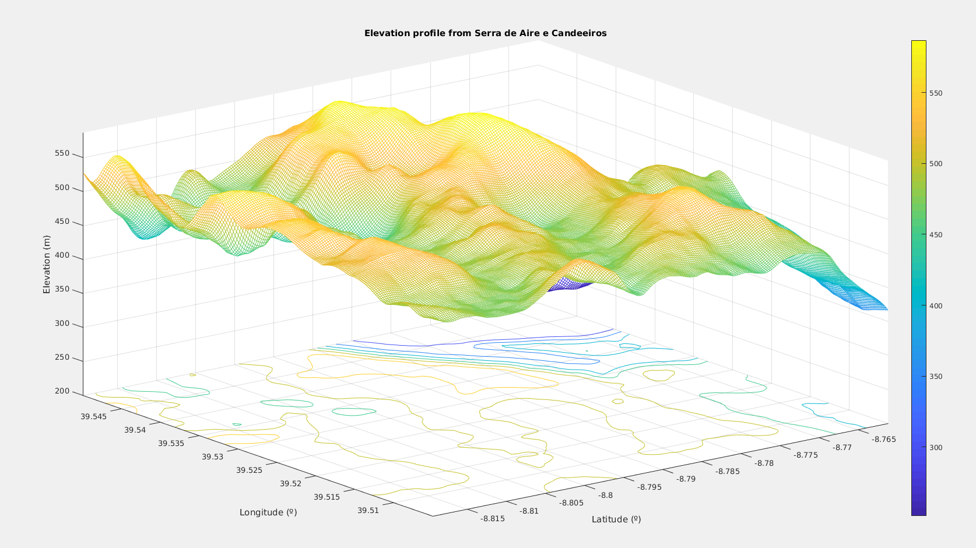
Task: Click the 450 tick label on the colorbar
Action: pyautogui.click(x=936, y=235)
